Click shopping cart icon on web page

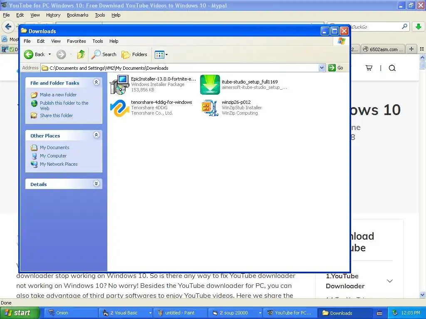[369, 68]
